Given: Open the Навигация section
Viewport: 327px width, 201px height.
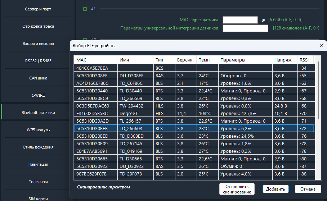Looking at the screenshot, I should 38,164.
